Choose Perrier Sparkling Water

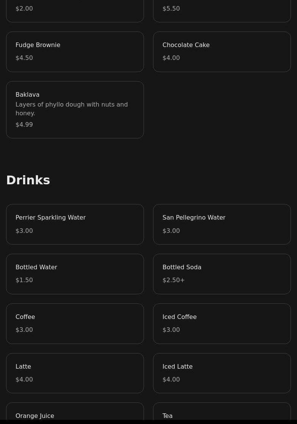pos(75,224)
